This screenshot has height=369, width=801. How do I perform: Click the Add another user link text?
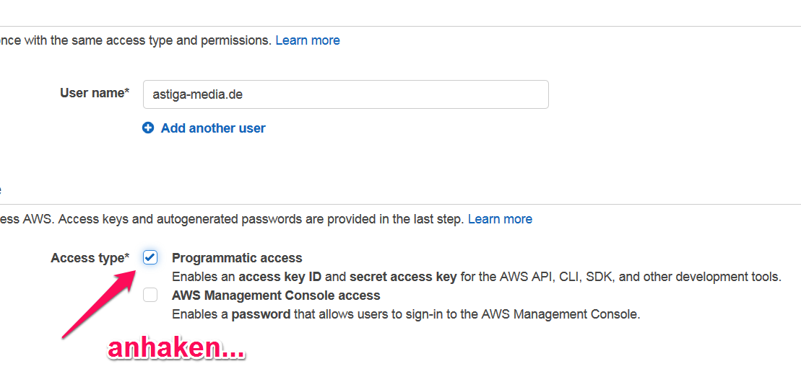(213, 128)
